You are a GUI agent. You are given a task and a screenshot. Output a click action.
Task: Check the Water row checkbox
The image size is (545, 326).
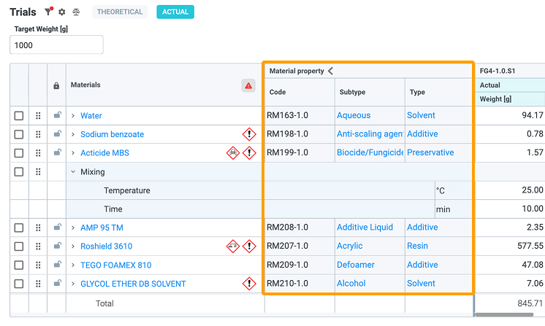[19, 115]
